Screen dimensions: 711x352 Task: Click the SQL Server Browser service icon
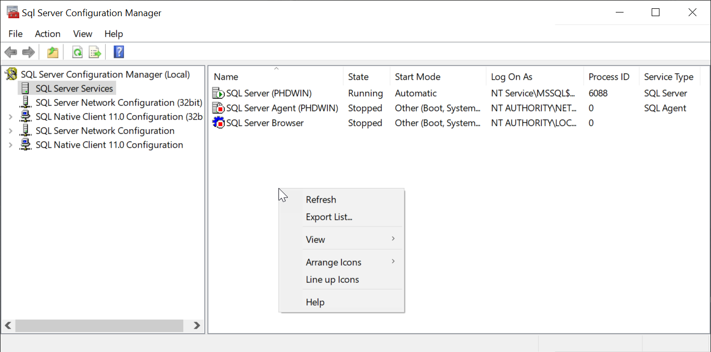(219, 123)
